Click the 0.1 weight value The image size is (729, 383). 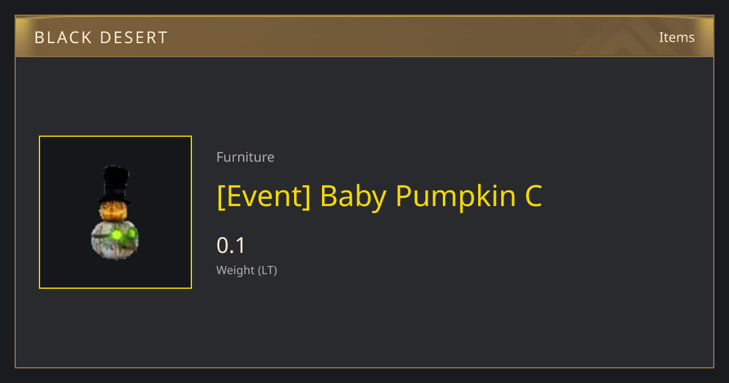coord(231,246)
